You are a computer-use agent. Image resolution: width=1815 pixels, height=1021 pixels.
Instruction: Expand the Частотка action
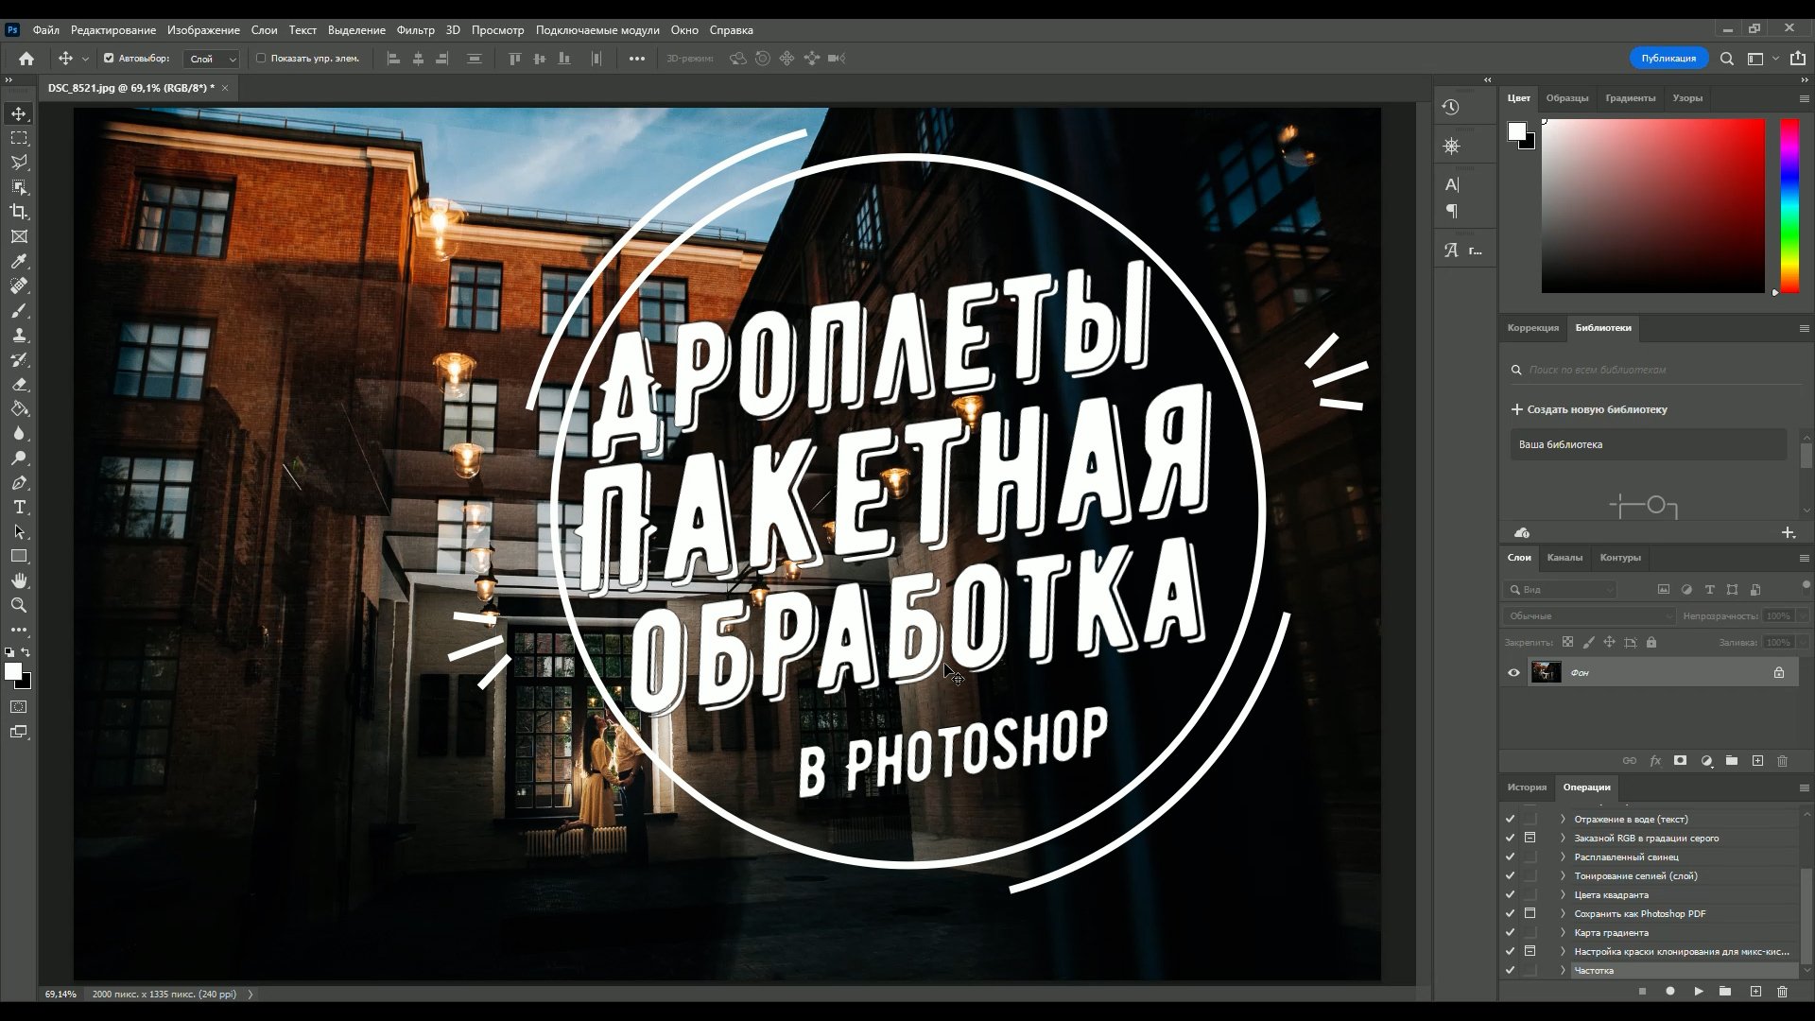tap(1563, 970)
